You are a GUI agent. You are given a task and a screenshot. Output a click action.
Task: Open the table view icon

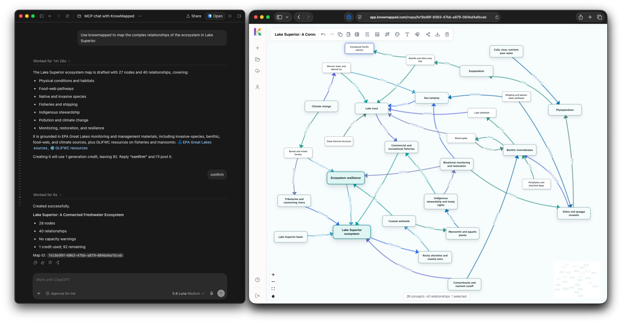click(x=357, y=34)
